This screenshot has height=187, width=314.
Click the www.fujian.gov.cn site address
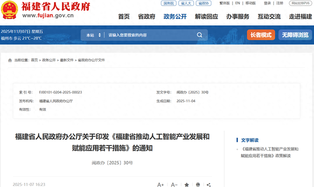point(48,15)
